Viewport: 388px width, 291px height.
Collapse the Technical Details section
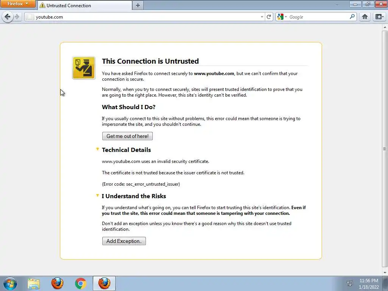point(97,149)
